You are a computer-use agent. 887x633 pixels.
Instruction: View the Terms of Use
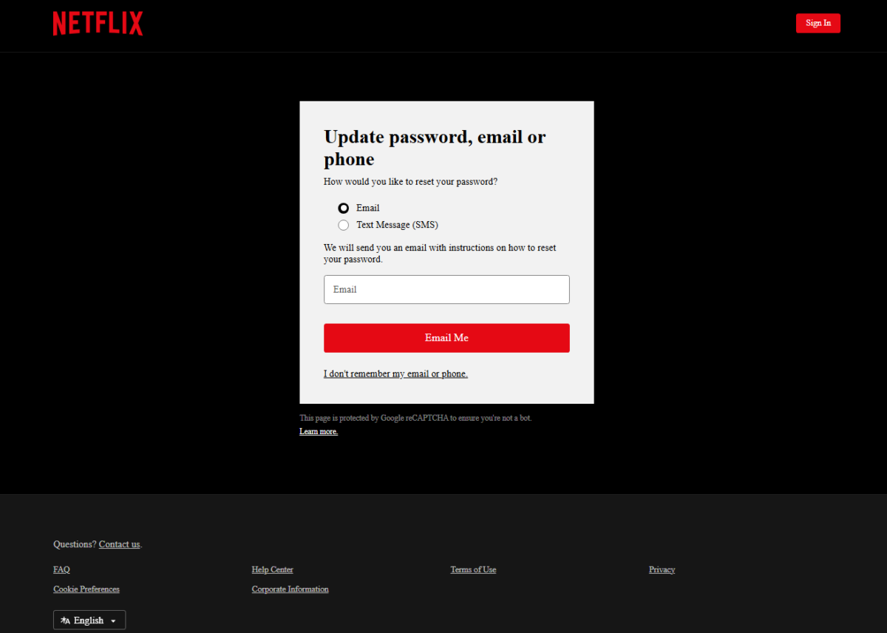point(473,570)
